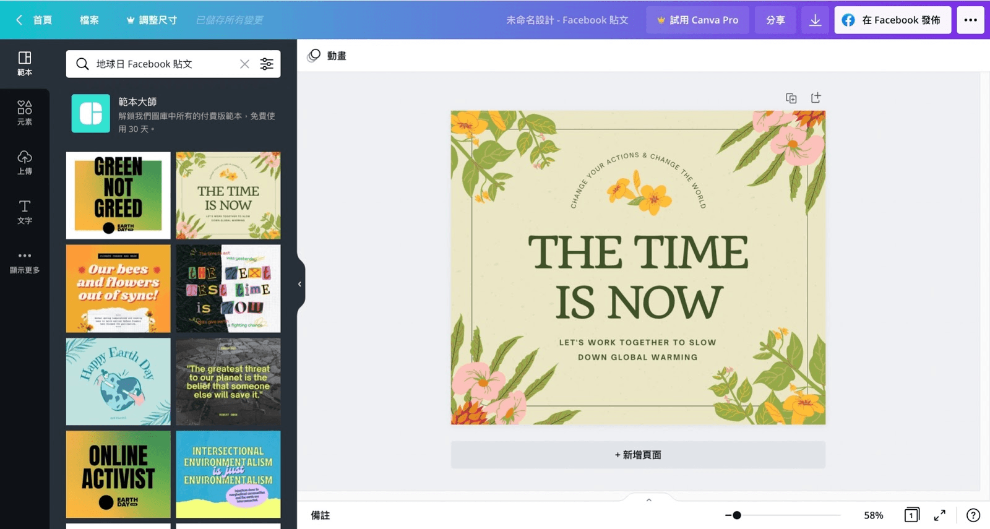Image resolution: width=990 pixels, height=529 pixels.
Task: Select THE TIME IS NOW heading on canvas
Action: click(638, 277)
